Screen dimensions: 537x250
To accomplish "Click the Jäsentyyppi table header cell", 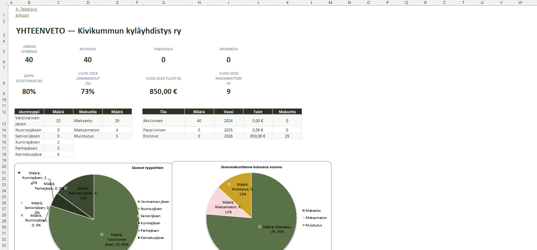I will click(x=29, y=112).
